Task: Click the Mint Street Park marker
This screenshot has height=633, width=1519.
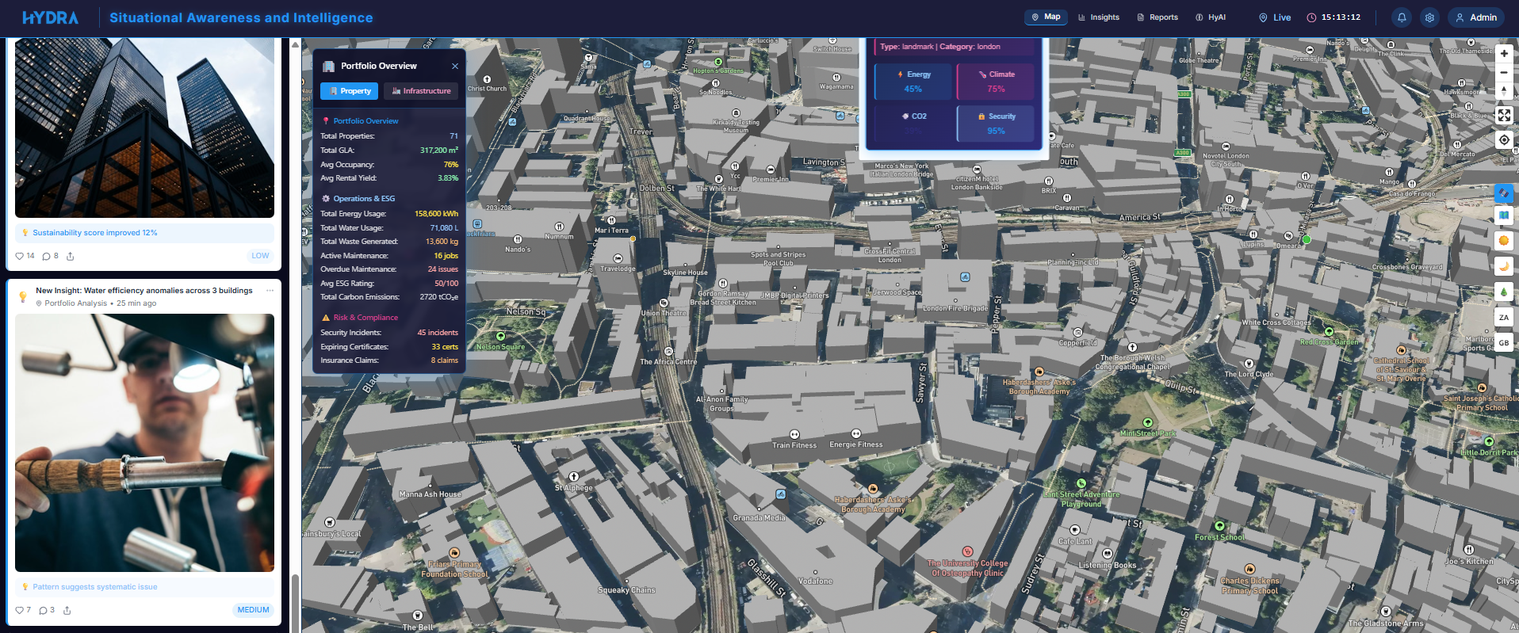Action: [1147, 422]
